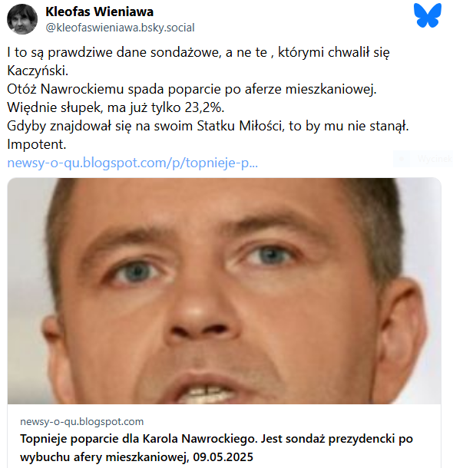Follow the newsy-o-qu.blogspot.com/p/topnieje-p... link
Screen dimensions: 453x468
click(x=132, y=163)
